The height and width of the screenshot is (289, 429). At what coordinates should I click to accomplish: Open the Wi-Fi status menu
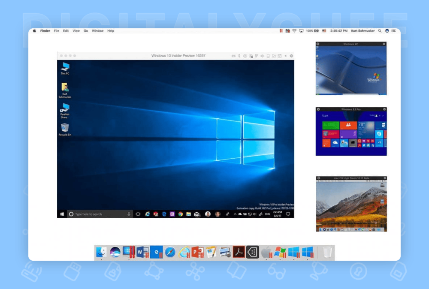coord(294,31)
